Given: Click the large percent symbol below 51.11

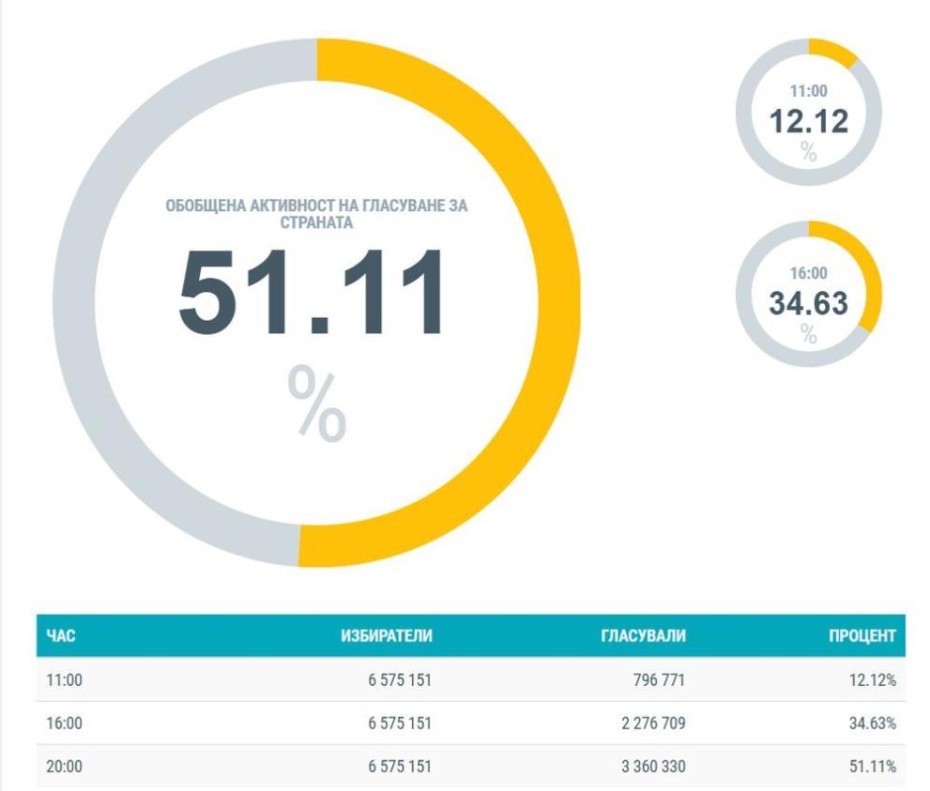Looking at the screenshot, I should pos(316,404).
